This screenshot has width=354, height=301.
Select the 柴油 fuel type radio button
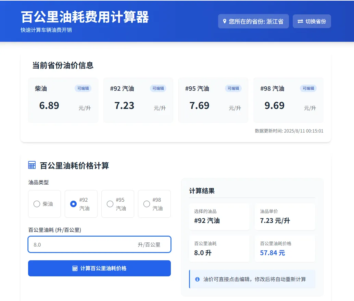tap(37, 204)
